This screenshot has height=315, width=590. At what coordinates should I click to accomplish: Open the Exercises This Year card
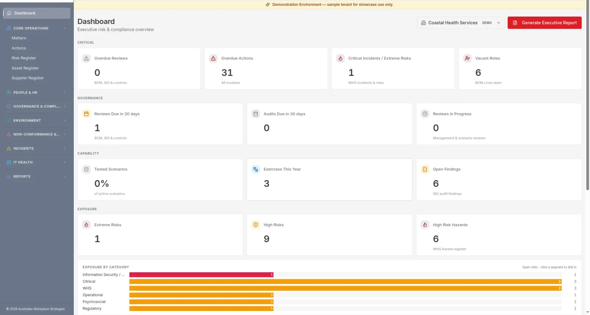click(329, 179)
